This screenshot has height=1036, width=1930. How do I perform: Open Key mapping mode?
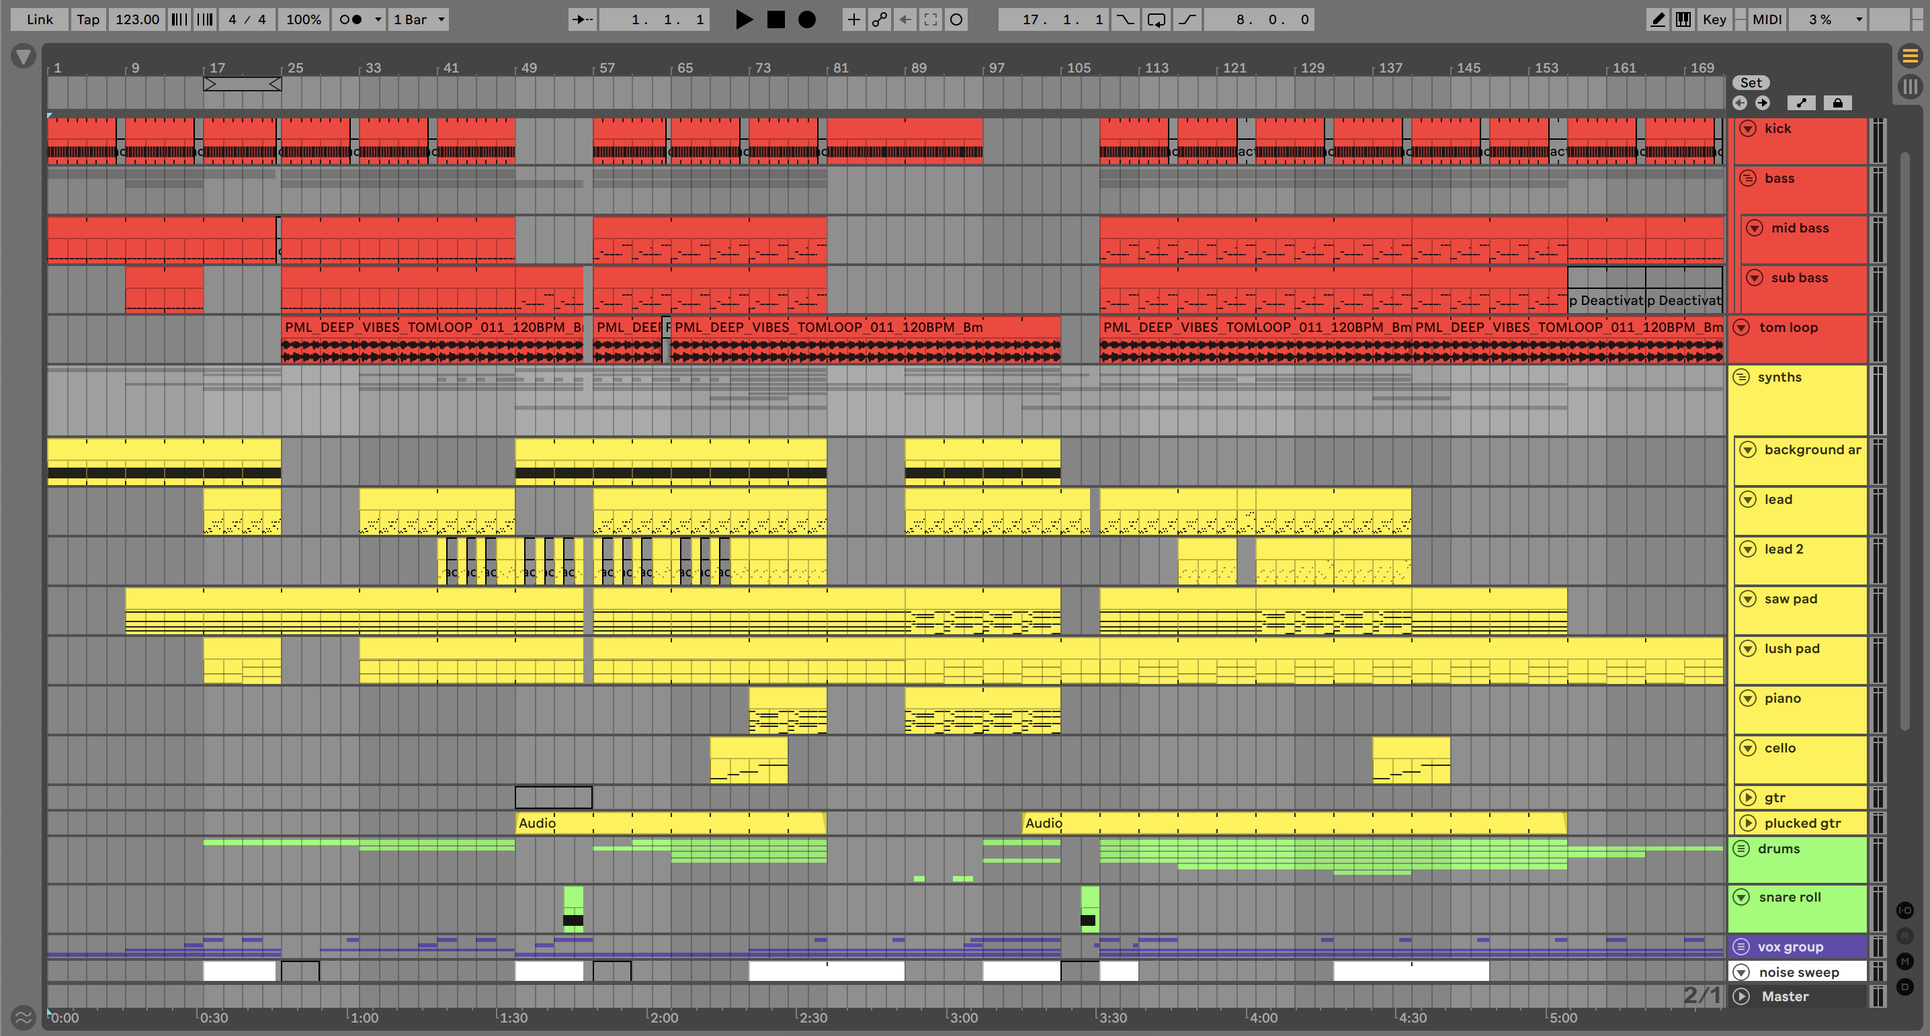(x=1714, y=19)
